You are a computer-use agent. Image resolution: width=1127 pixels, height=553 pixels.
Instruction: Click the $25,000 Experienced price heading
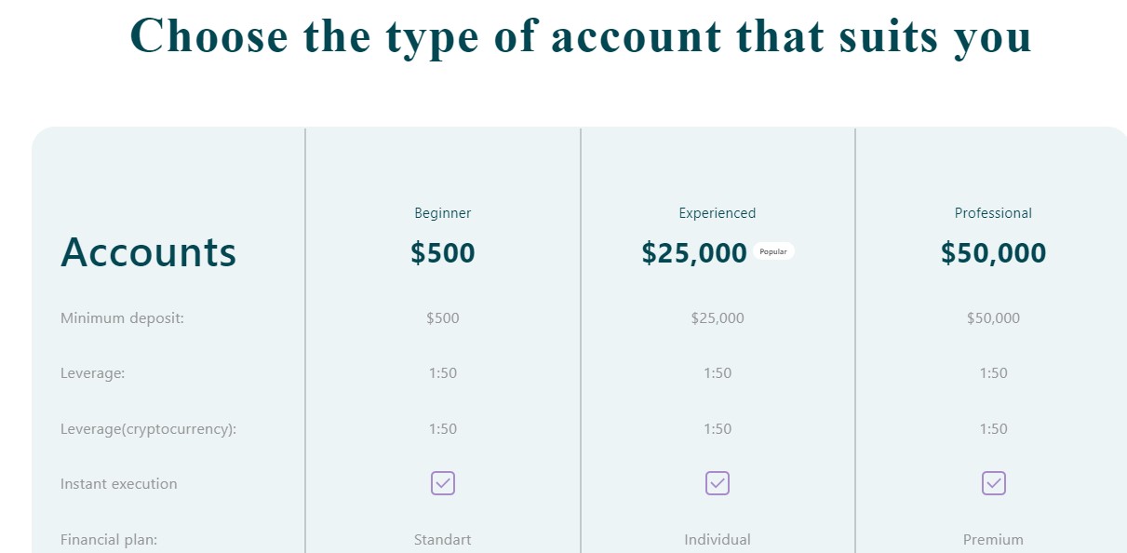pos(694,253)
